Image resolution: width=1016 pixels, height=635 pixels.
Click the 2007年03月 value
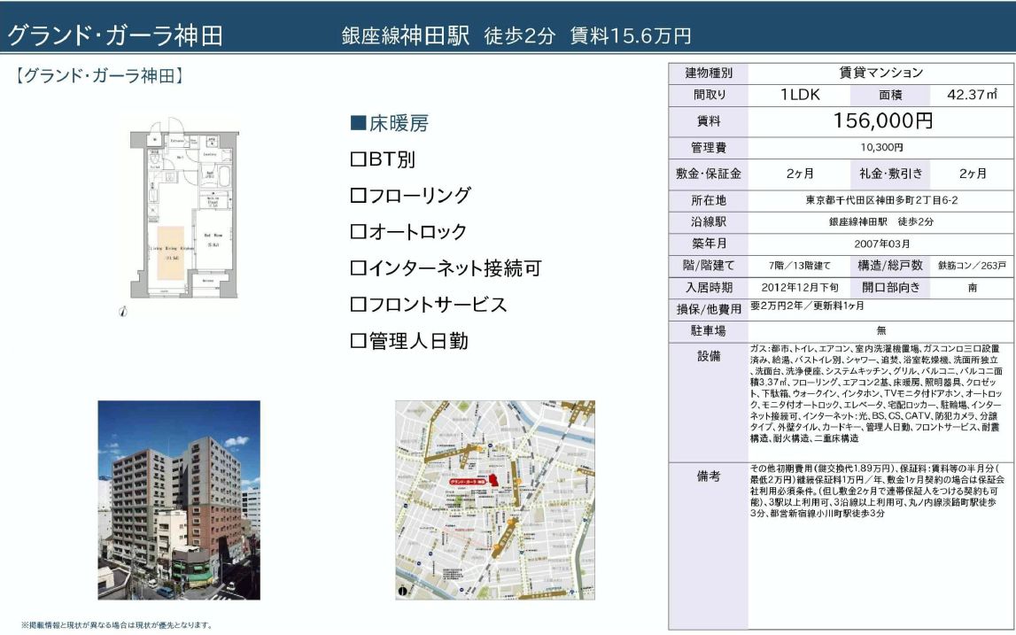881,244
